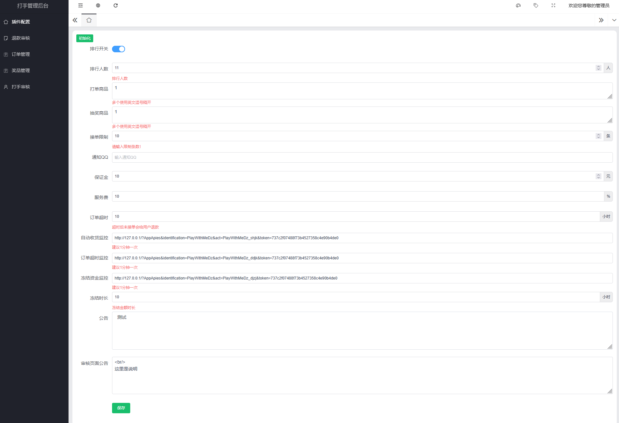Screen dimensions: 619x423
Task: Open the 欢迎您尊敬的管理员 user menu
Action: tap(588, 6)
